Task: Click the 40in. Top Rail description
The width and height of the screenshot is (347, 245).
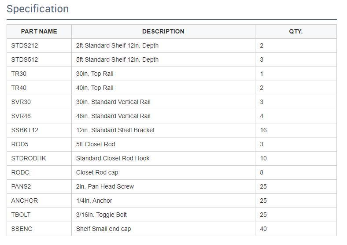Action: pos(95,88)
